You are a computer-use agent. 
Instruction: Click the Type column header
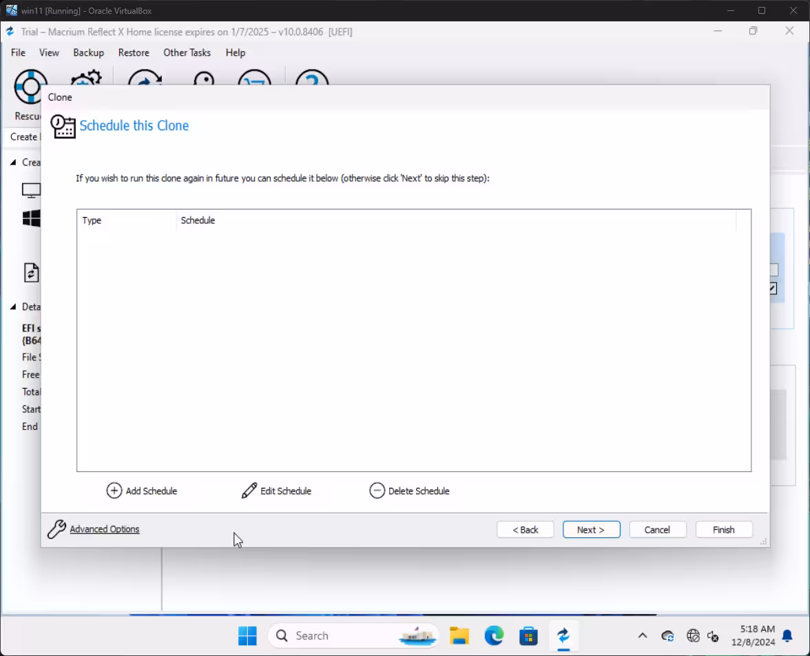pos(127,221)
